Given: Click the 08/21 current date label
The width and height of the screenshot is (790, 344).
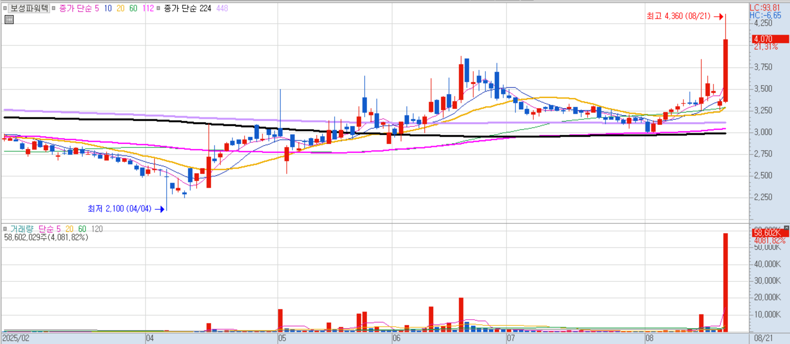Looking at the screenshot, I should click(x=764, y=338).
